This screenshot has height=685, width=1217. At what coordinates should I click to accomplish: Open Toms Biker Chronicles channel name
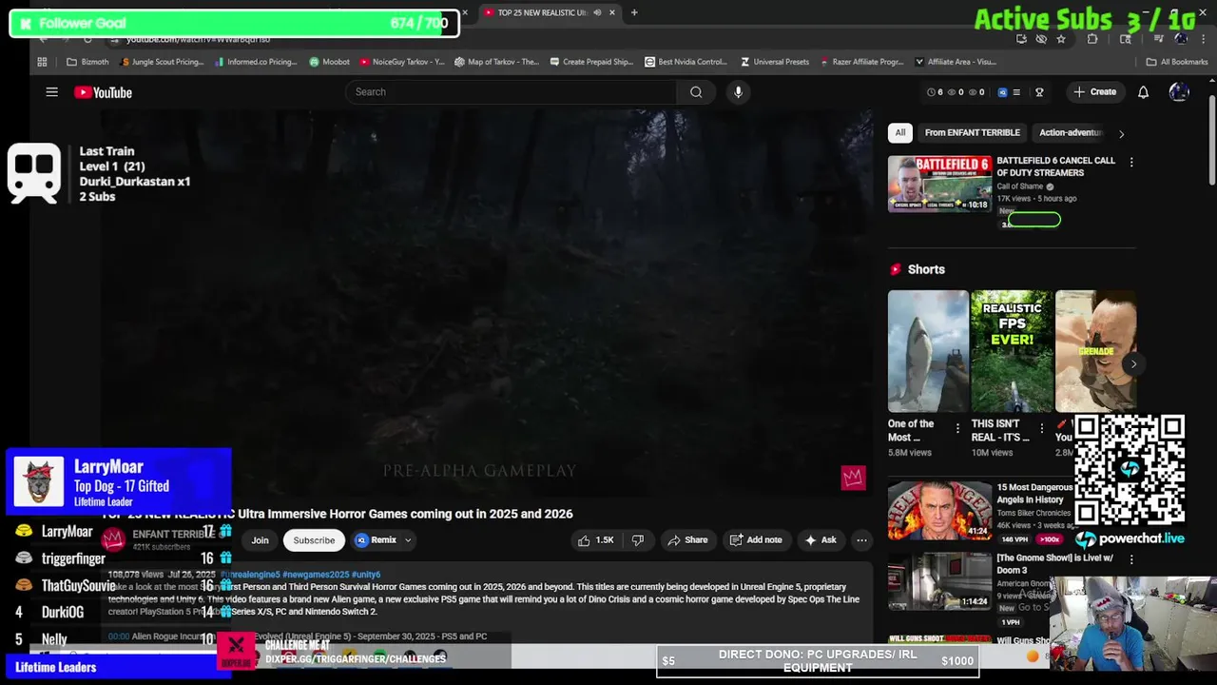tap(1033, 514)
